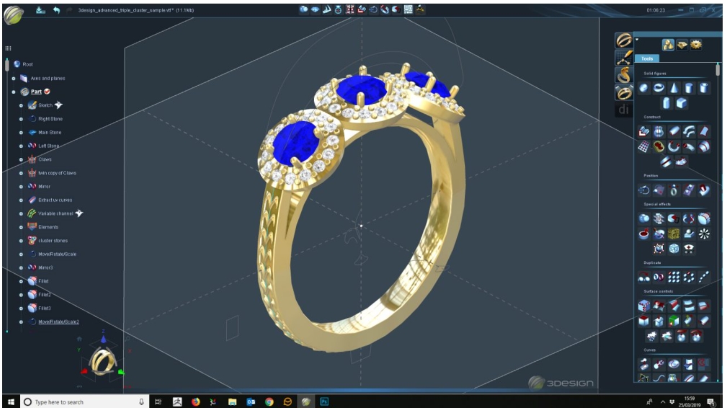Select the Torus solid figure tool
This screenshot has height=408, width=727.
point(659,88)
